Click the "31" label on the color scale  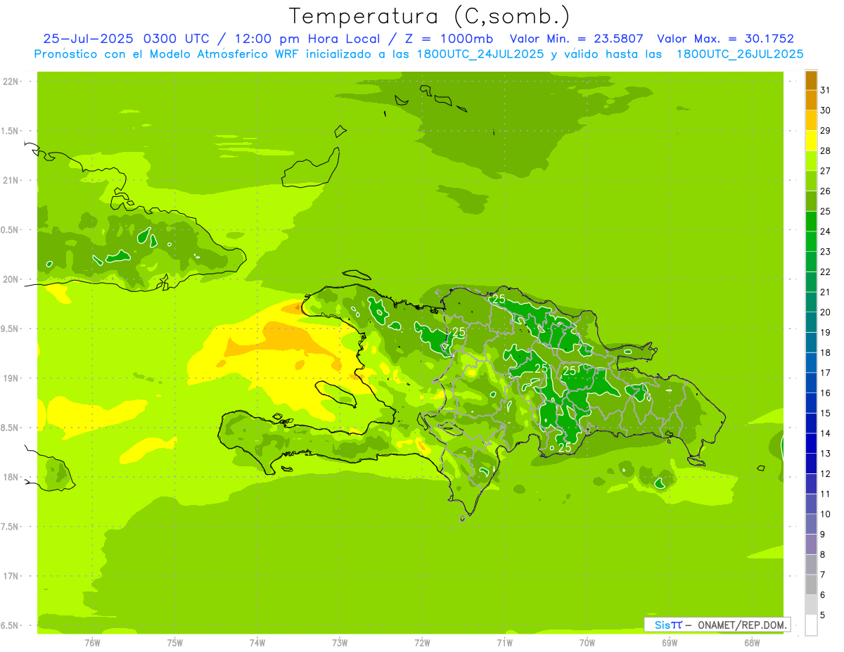tap(826, 90)
